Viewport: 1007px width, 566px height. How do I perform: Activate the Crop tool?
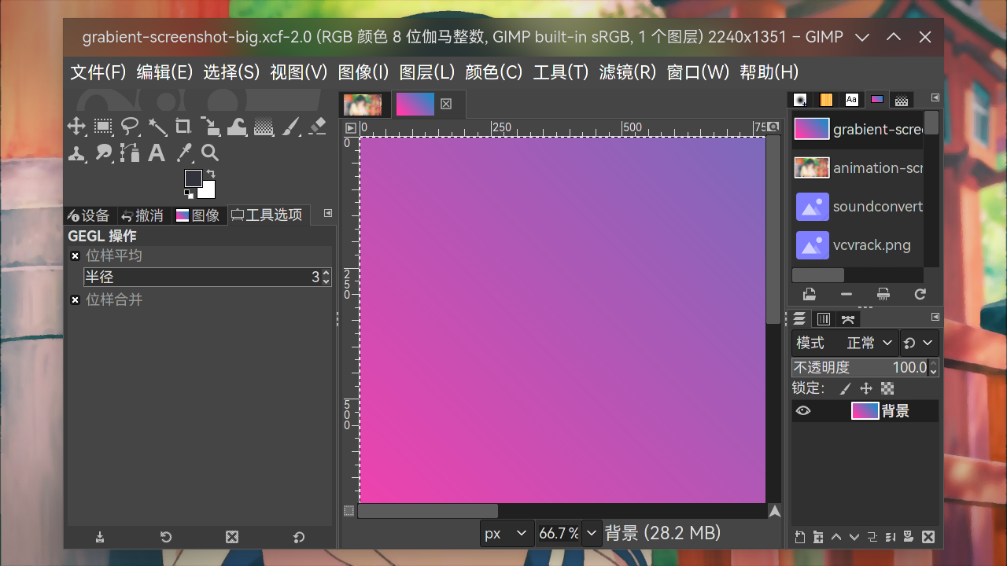pos(183,127)
